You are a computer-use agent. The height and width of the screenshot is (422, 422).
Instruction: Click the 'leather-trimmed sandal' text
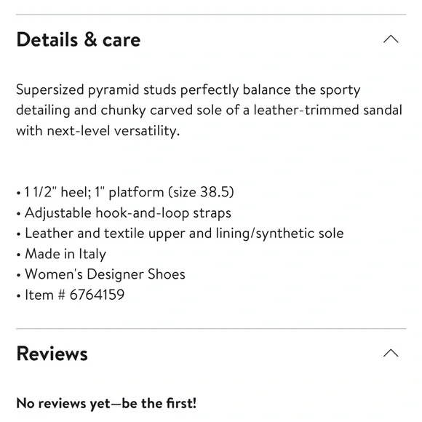(x=328, y=110)
